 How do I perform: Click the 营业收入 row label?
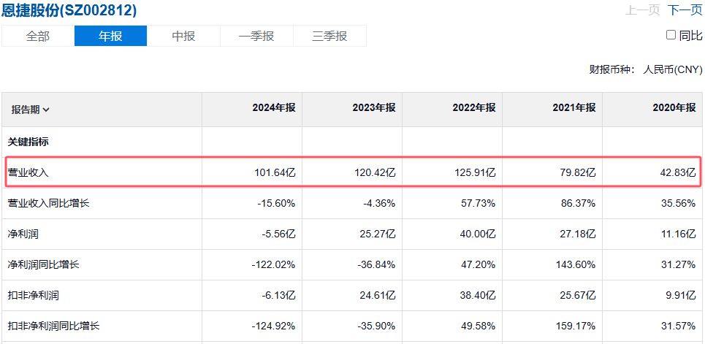pyautogui.click(x=28, y=172)
